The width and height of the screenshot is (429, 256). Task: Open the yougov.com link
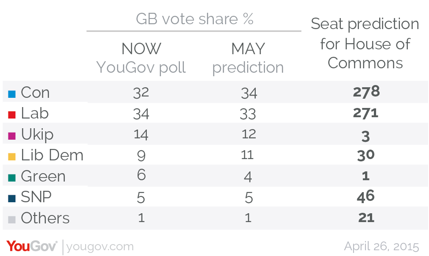click(100, 247)
